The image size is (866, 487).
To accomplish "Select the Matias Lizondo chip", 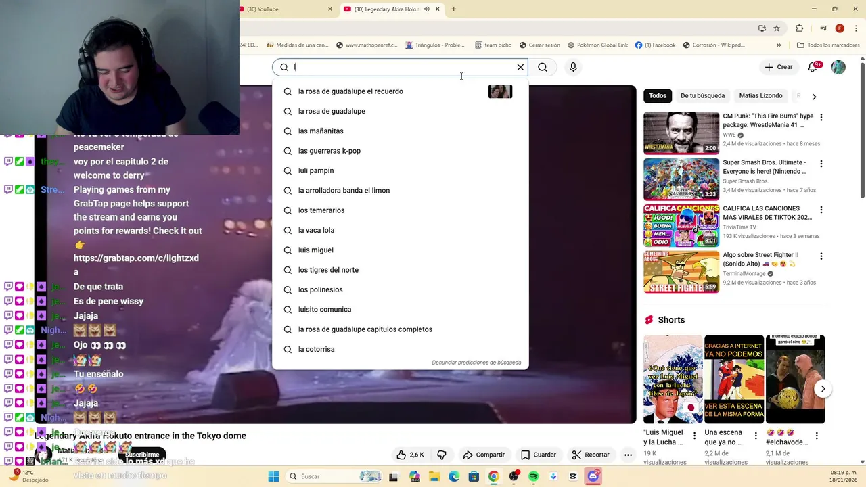I will click(x=760, y=96).
